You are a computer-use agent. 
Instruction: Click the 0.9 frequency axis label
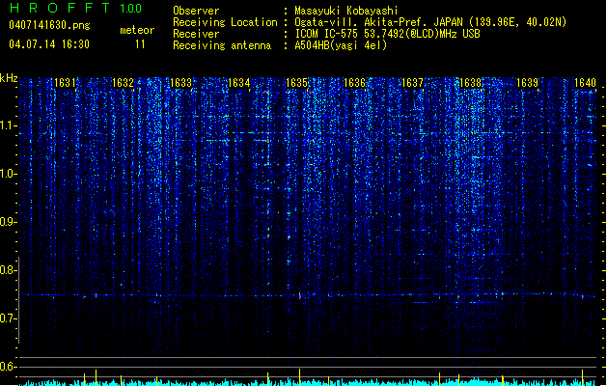pos(8,222)
